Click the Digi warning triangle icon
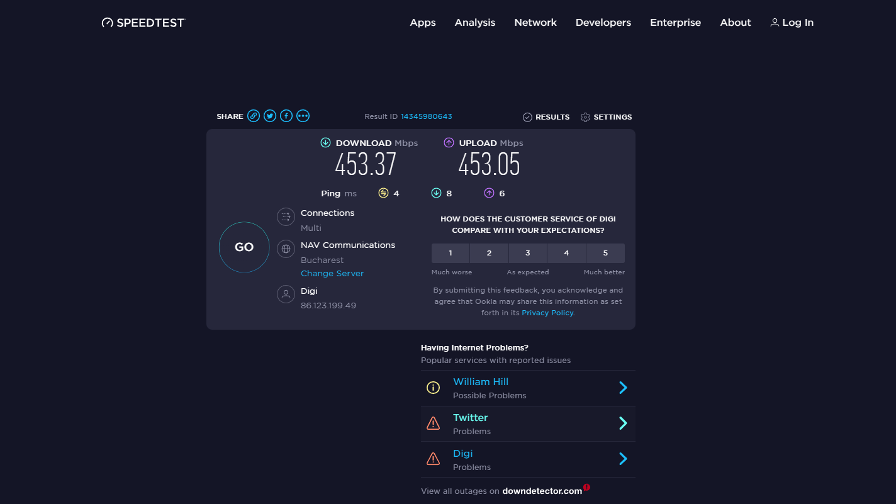This screenshot has width=896, height=504. (x=434, y=459)
